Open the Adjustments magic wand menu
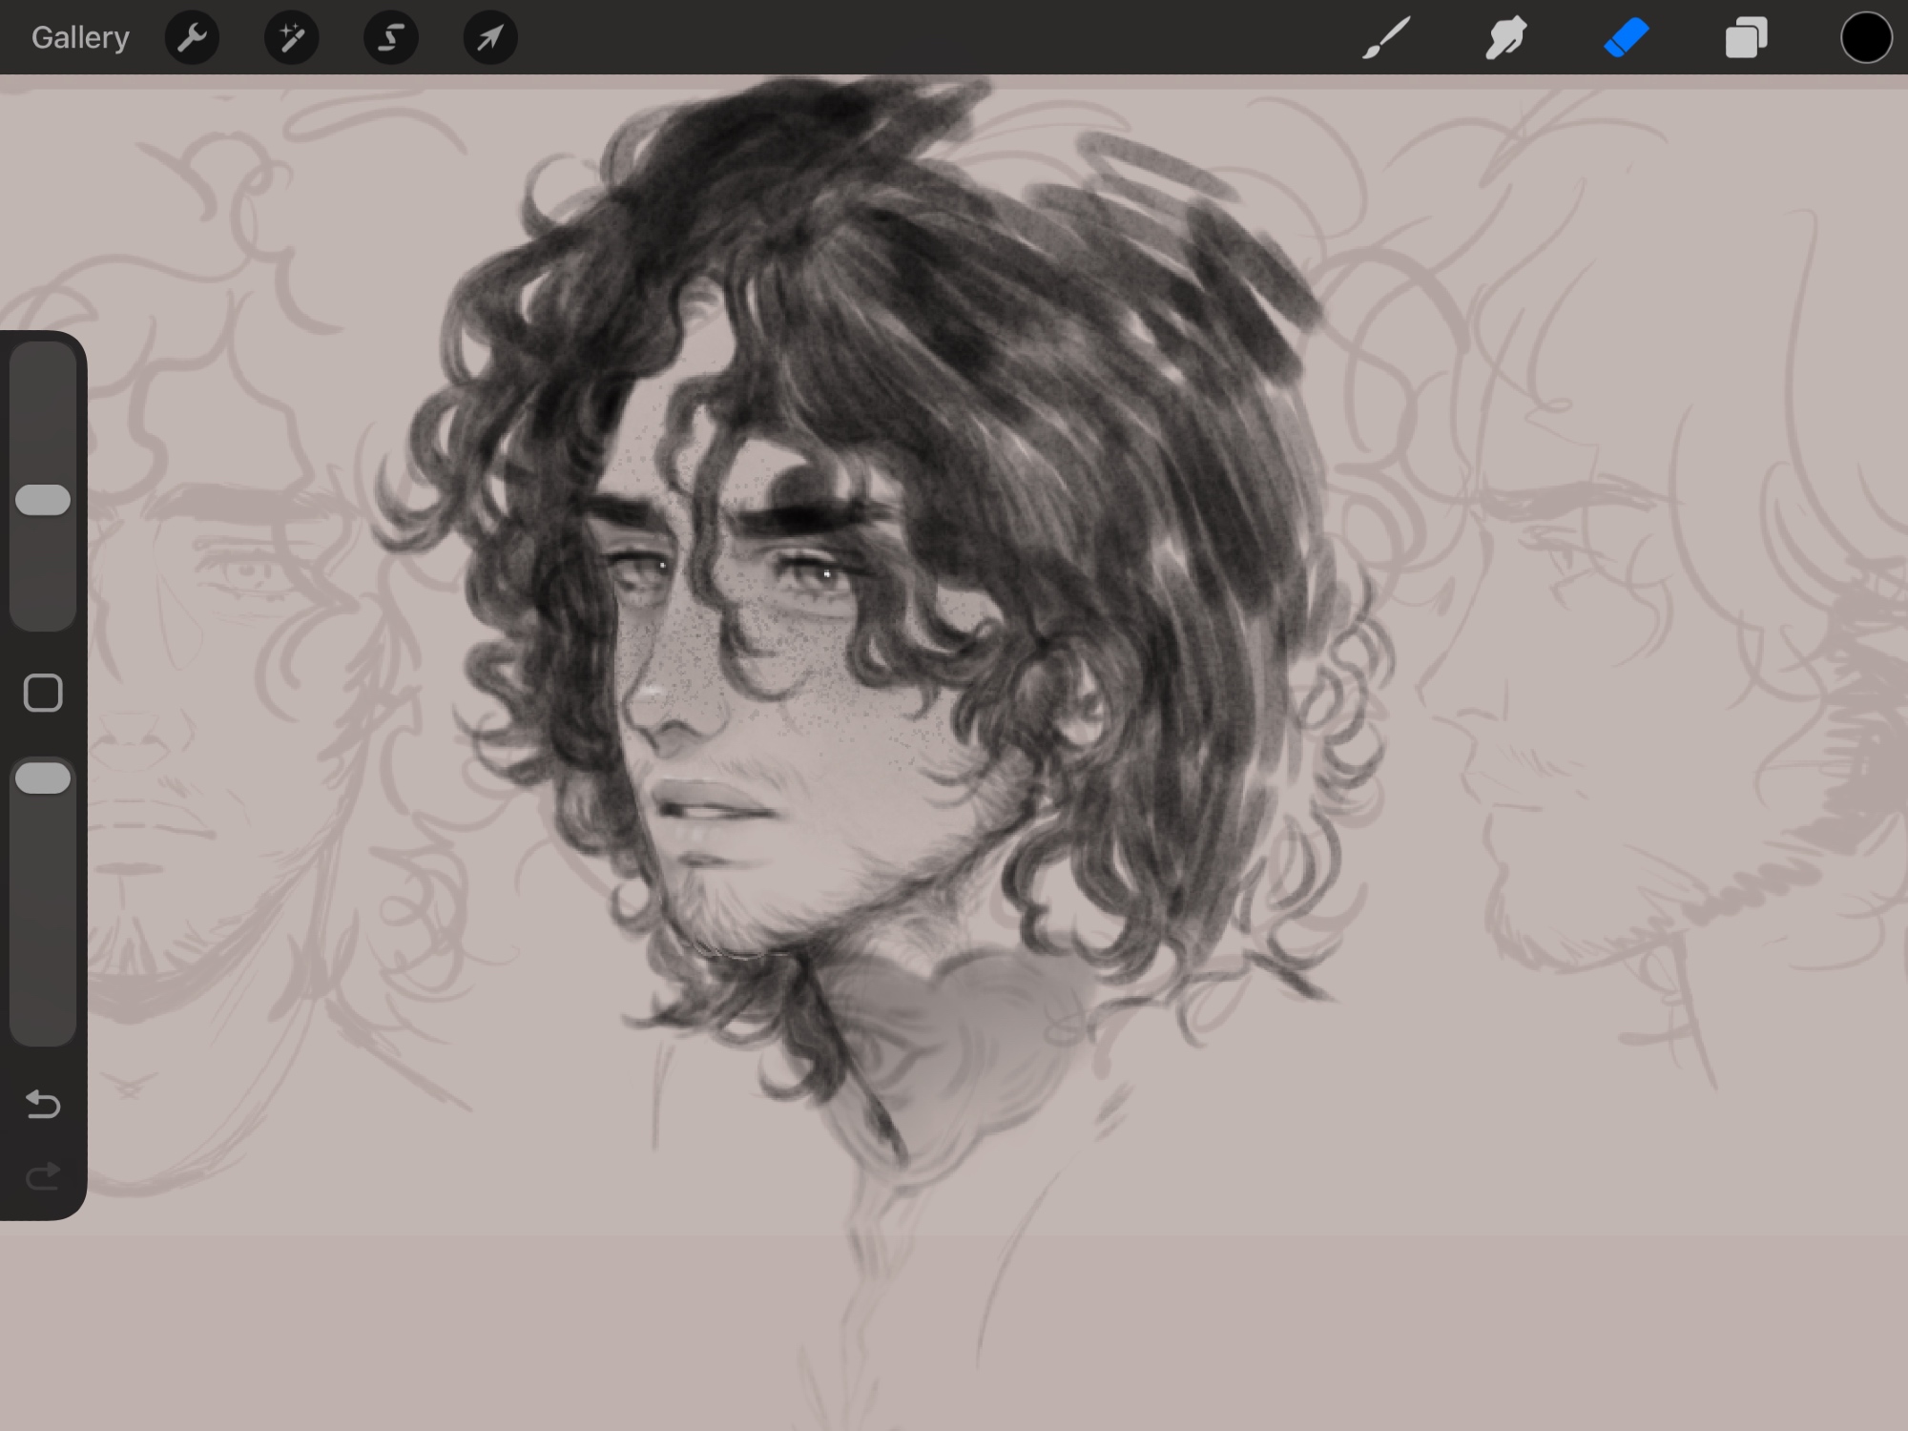Screen dimensions: 1908x1431 pos(291,37)
